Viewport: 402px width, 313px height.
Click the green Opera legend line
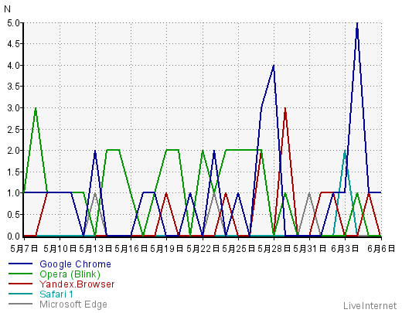[x=20, y=274]
